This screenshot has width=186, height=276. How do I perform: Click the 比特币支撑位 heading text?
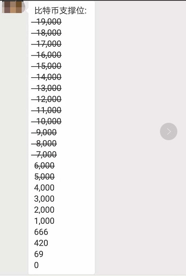tap(61, 11)
